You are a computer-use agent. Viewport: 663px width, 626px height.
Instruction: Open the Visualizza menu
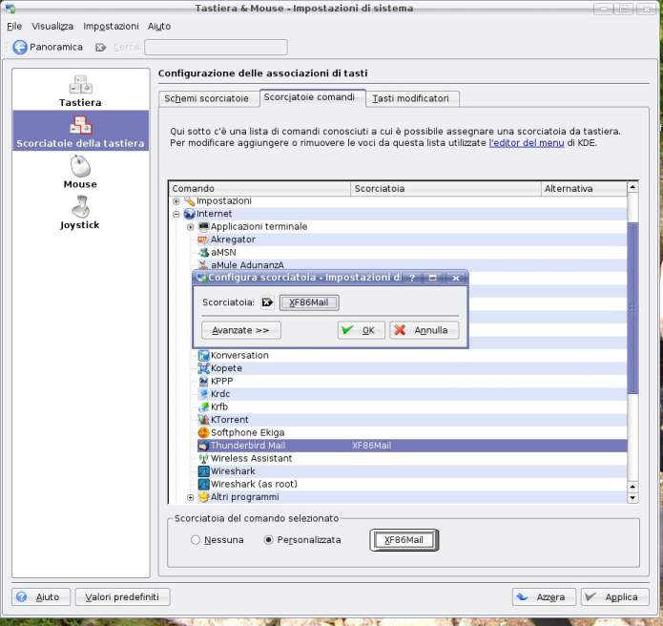pyautogui.click(x=52, y=26)
